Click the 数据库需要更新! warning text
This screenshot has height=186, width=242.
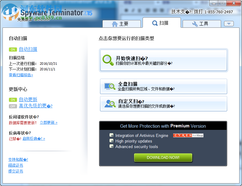point(23,123)
